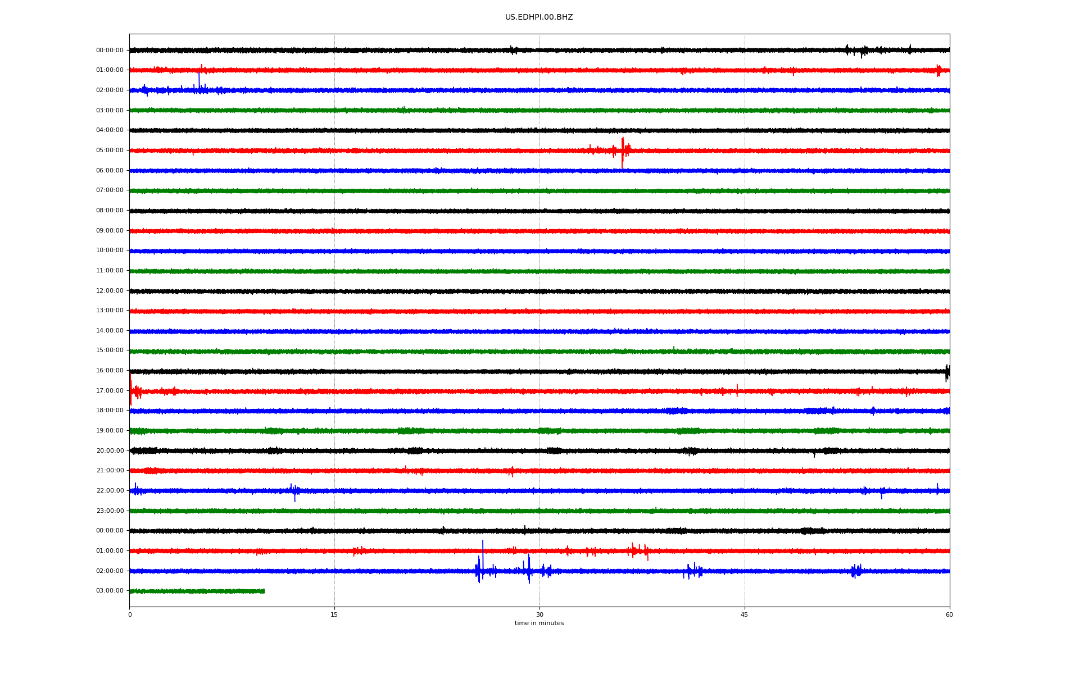Viewport: 1079px width, 674px height.
Task: Click the x-axis tick label 15
Action: 334,614
